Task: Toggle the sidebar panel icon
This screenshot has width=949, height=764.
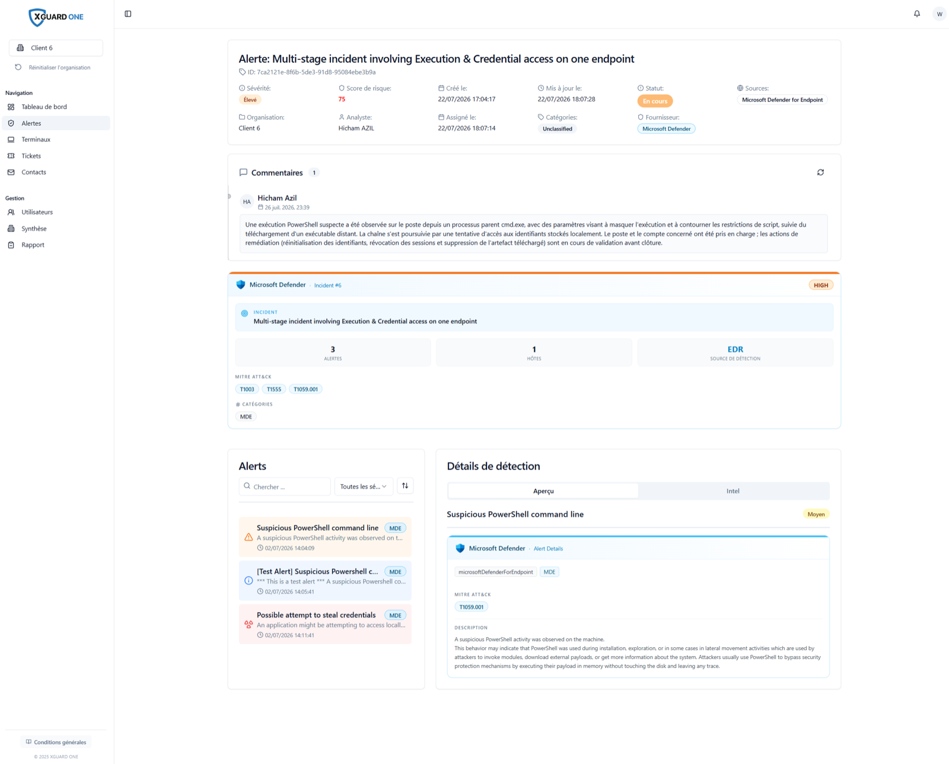Action: point(128,14)
